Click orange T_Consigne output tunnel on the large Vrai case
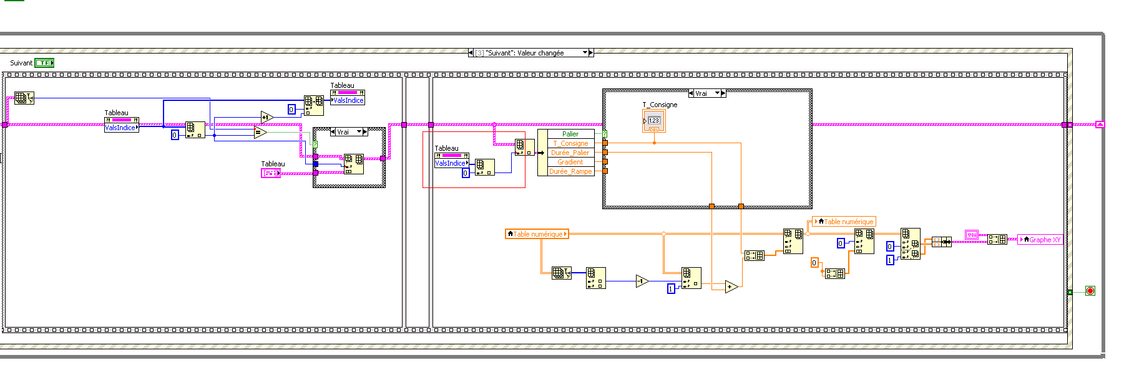 click(741, 206)
